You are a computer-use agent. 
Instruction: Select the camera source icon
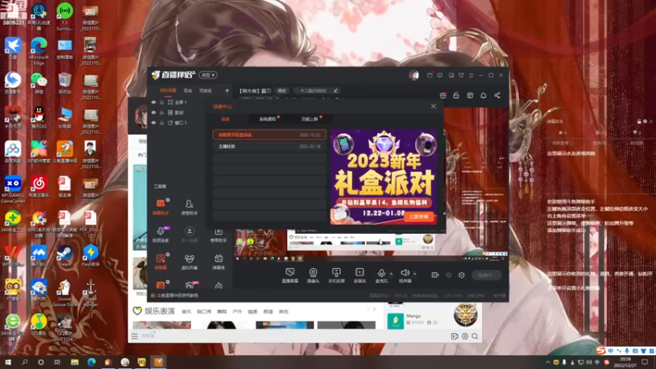pyautogui.click(x=313, y=276)
